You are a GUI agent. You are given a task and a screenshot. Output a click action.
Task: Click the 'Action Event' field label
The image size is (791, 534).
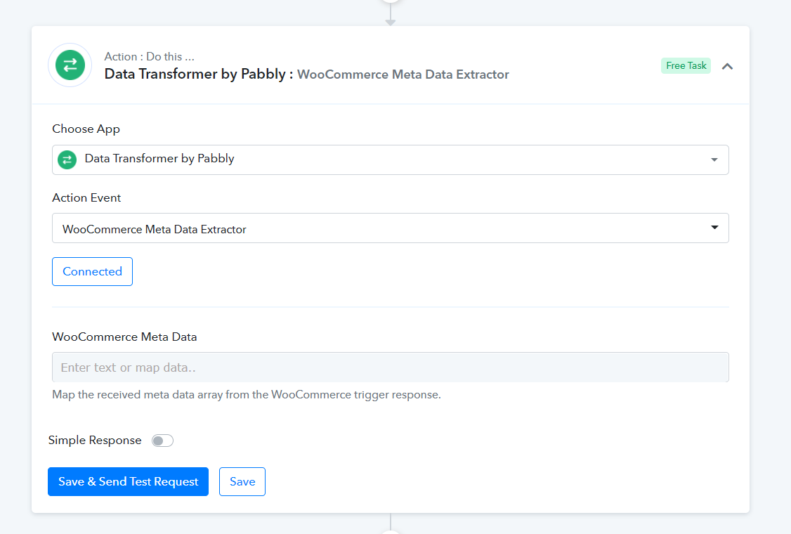pyautogui.click(x=87, y=198)
